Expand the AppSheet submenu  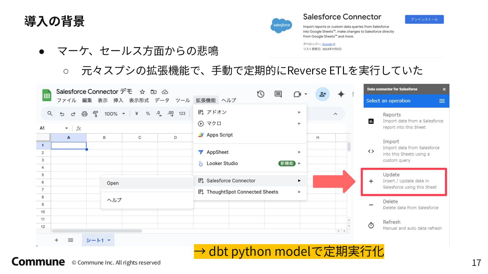pos(250,152)
